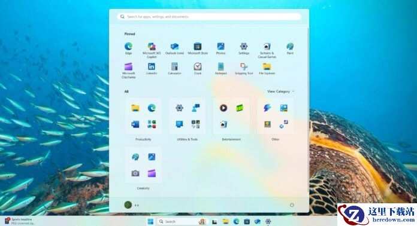This screenshot has width=417, height=226.
Task: Click the Start menu search field
Action: tap(209, 17)
